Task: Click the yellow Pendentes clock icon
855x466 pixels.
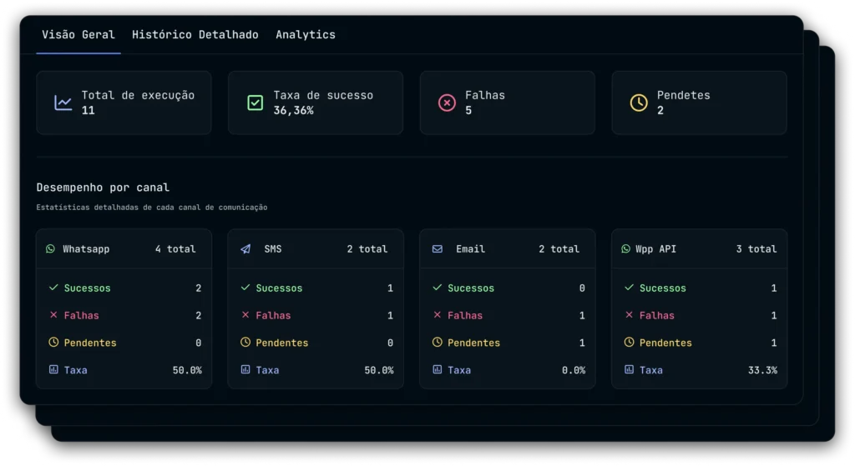Action: pyautogui.click(x=639, y=103)
